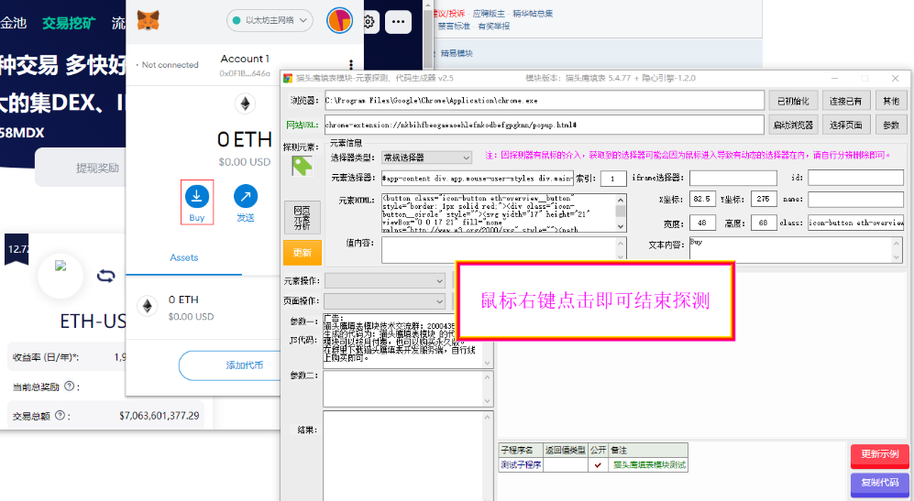
Task: Open the 应聘版主 forum link
Action: click(489, 14)
